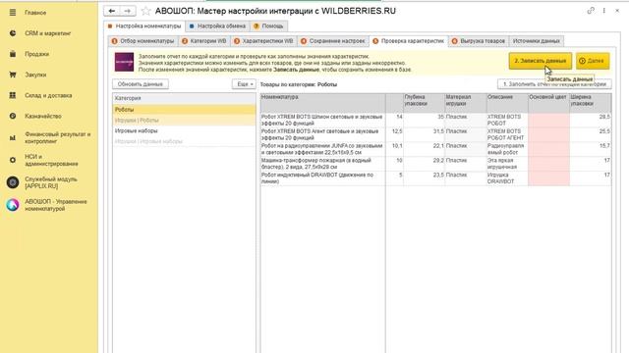Switch to Настройка обмена tab
629x353 pixels.
[x=217, y=26]
